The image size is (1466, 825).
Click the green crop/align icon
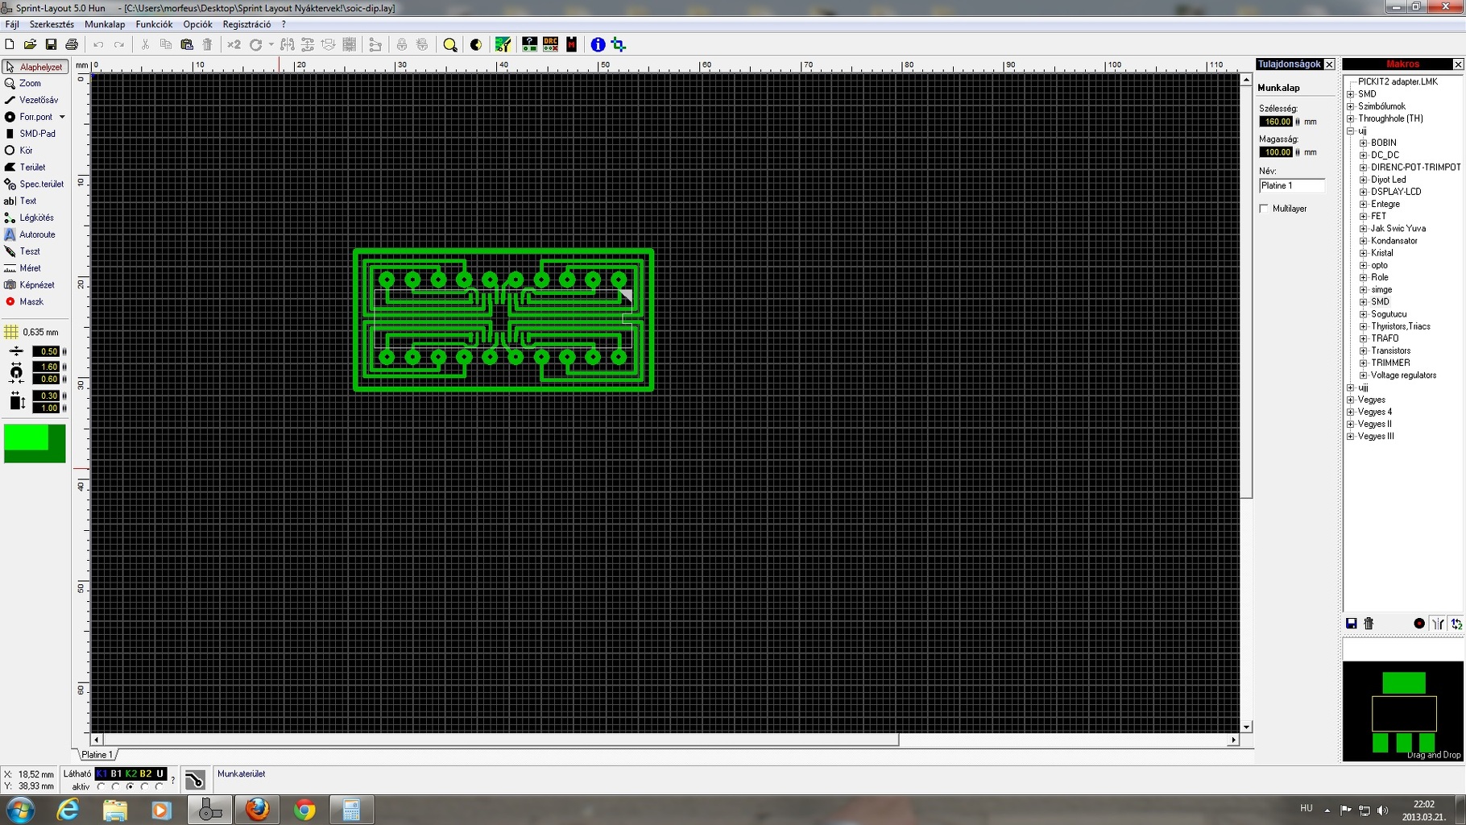[x=619, y=45]
